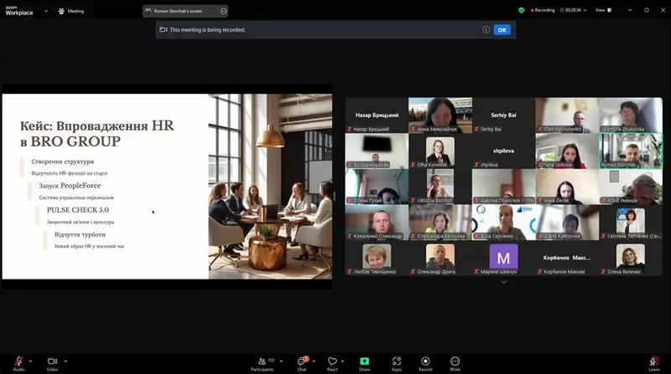Click the office meeting photo on slide
Viewport: 671px width, 374px height.
(270, 187)
